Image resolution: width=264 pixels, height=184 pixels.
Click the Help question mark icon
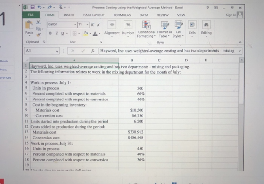click(208, 8)
